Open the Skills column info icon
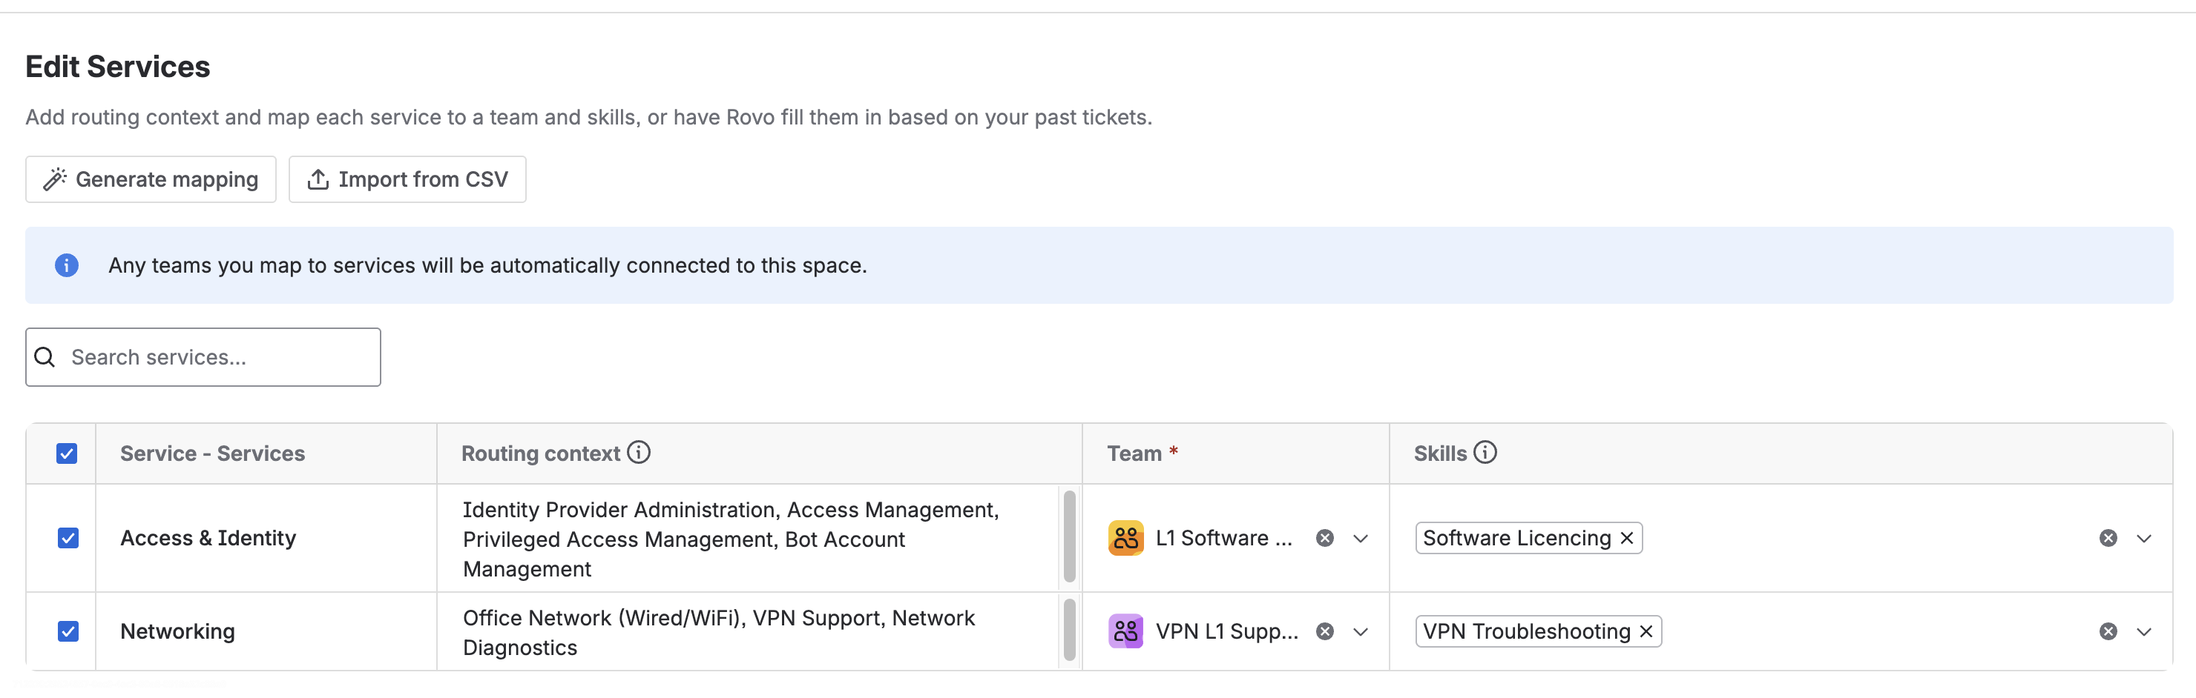Screen dimensions: 2196x698 coord(1485,453)
